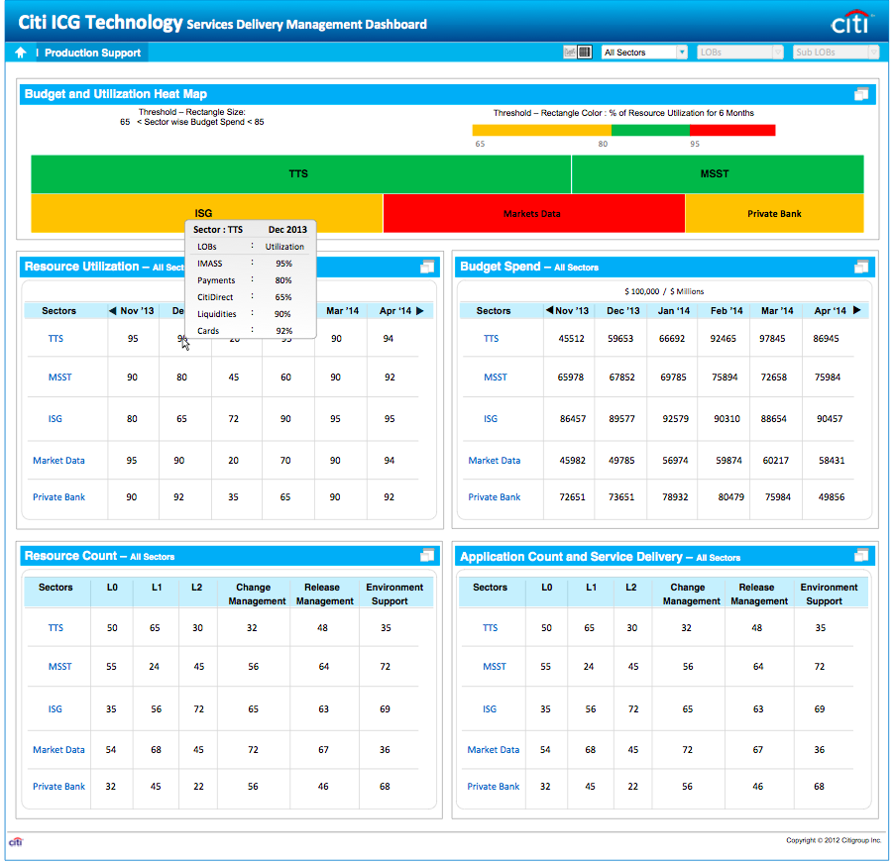Image resolution: width=894 pixels, height=864 pixels.
Task: Click the Citi logo in header
Action: pyautogui.click(x=851, y=22)
